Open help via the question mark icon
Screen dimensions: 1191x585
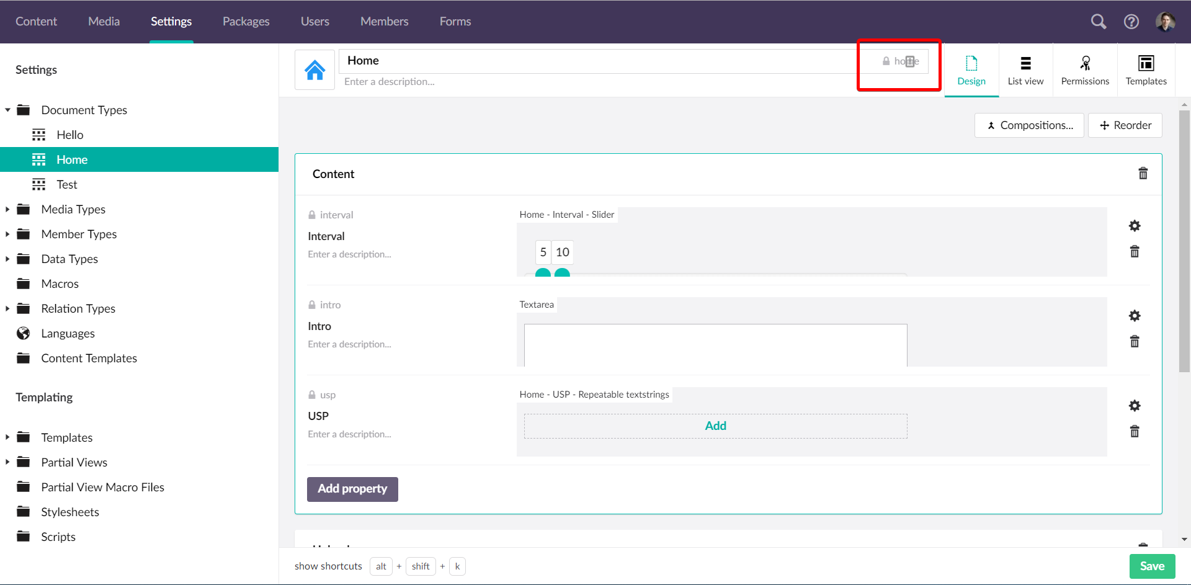pos(1131,21)
